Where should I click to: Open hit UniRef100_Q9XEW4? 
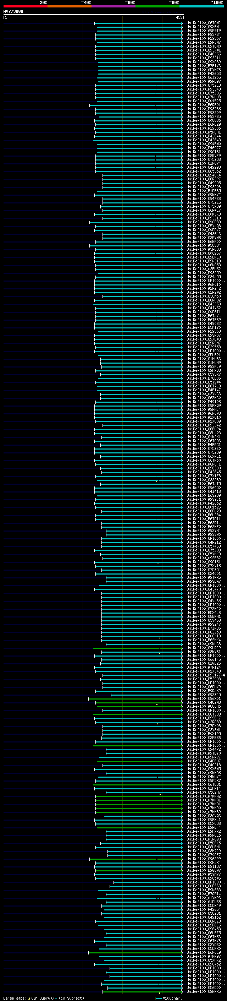click(204, 27)
